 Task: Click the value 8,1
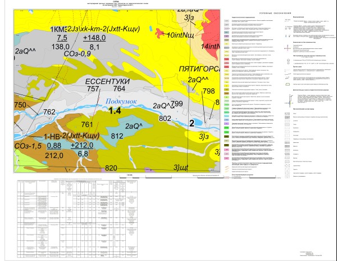click(x=94, y=47)
